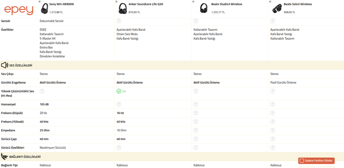Click Sony's 103 dB sensitivity value
This screenshot has width=344, height=168.
tap(44, 104)
